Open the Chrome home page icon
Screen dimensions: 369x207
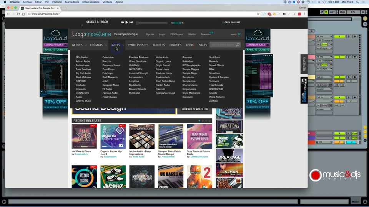23,14
